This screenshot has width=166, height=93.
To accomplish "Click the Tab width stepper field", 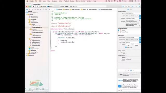I will pyautogui.click(x=128, y=44).
